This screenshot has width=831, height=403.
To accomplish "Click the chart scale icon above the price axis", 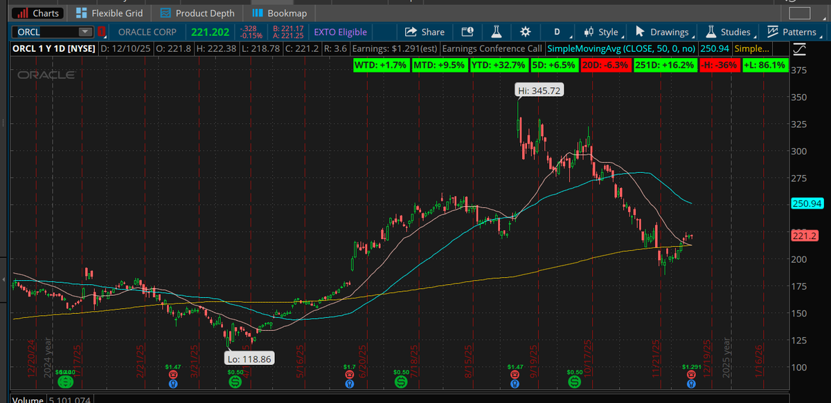I will point(799,49).
